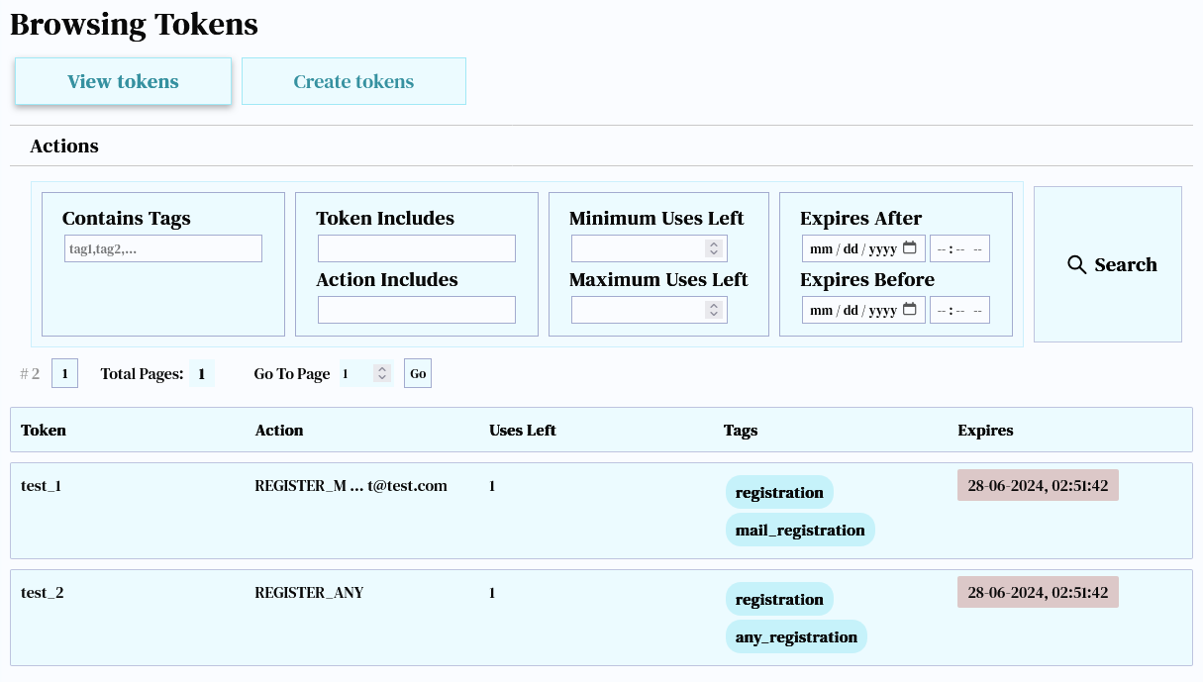Click the any_registration tag chip
Image resolution: width=1203 pixels, height=682 pixels.
coord(796,636)
